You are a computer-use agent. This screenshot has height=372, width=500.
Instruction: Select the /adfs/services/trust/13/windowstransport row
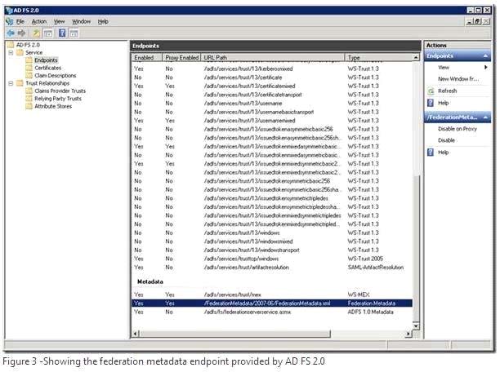pos(272,250)
